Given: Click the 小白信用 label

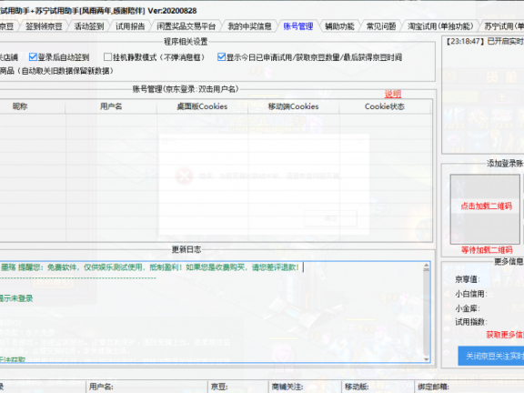Looking at the screenshot, I should coord(471,294).
